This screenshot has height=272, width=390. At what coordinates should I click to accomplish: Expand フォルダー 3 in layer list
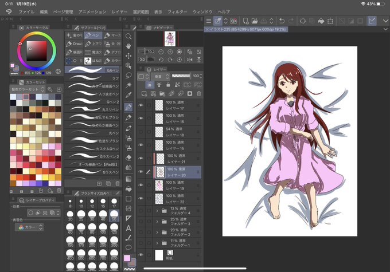point(157,222)
